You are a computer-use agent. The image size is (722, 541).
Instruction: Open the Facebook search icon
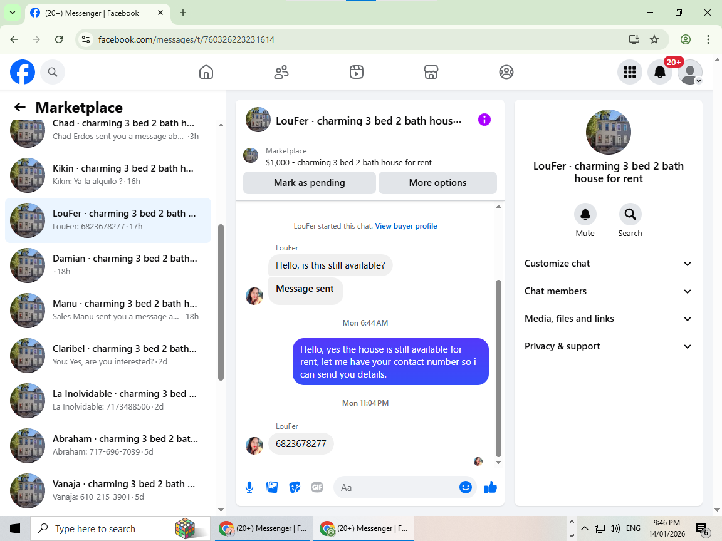point(53,72)
